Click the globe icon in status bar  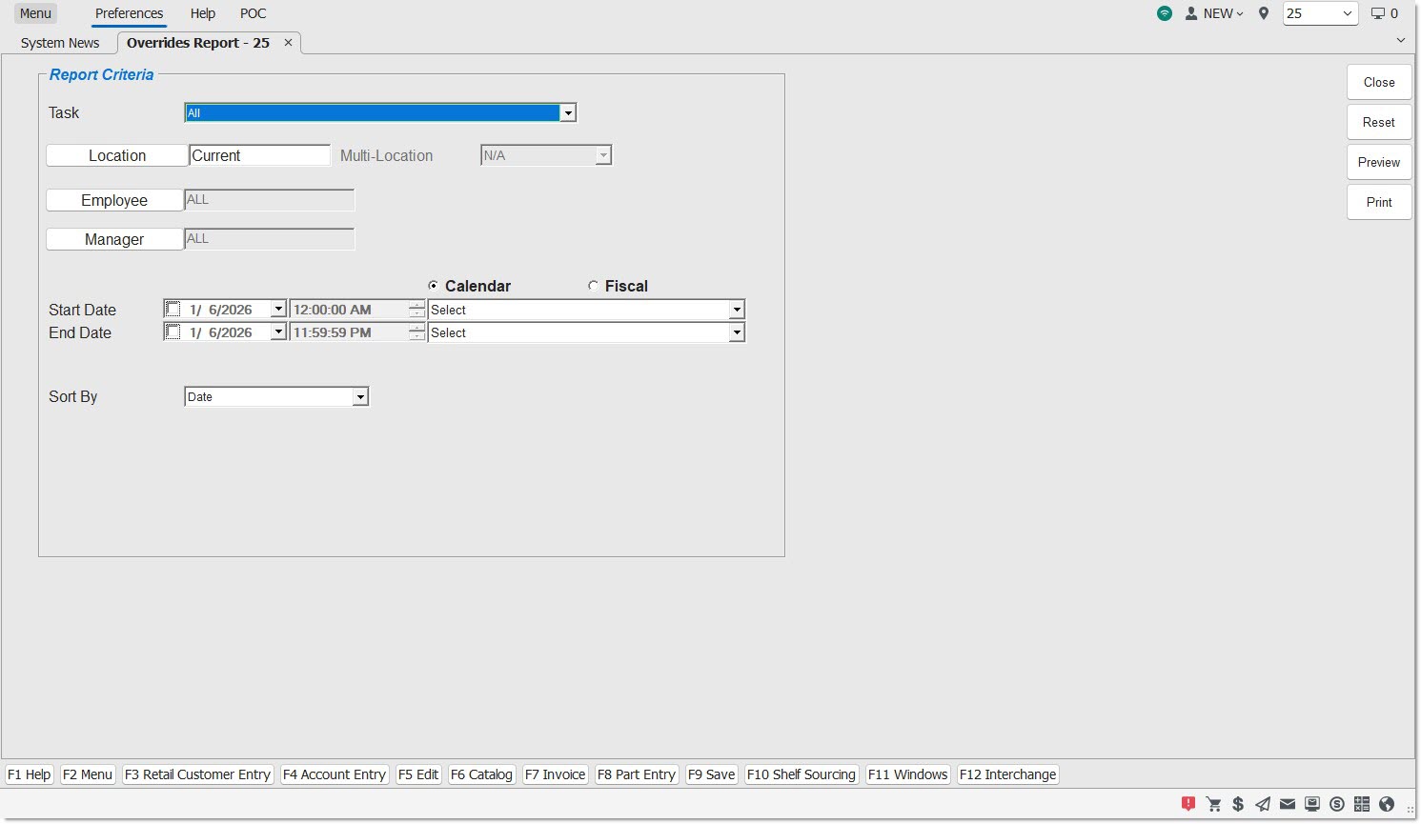[x=1387, y=804]
